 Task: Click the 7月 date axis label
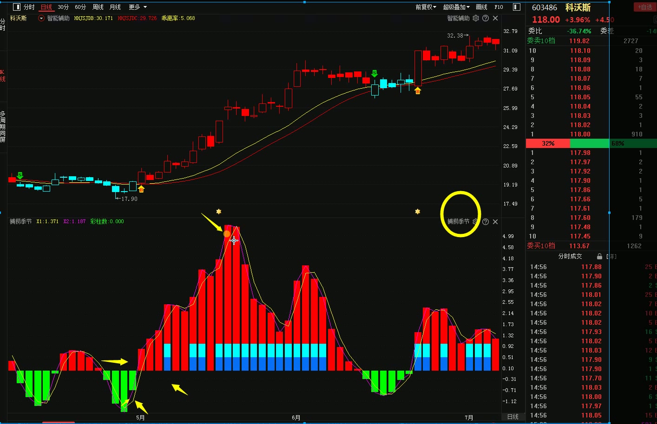(469, 418)
